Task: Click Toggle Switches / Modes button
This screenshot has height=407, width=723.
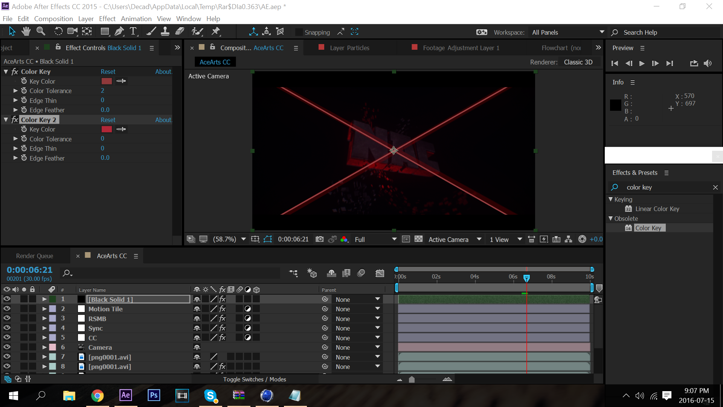Action: point(255,379)
